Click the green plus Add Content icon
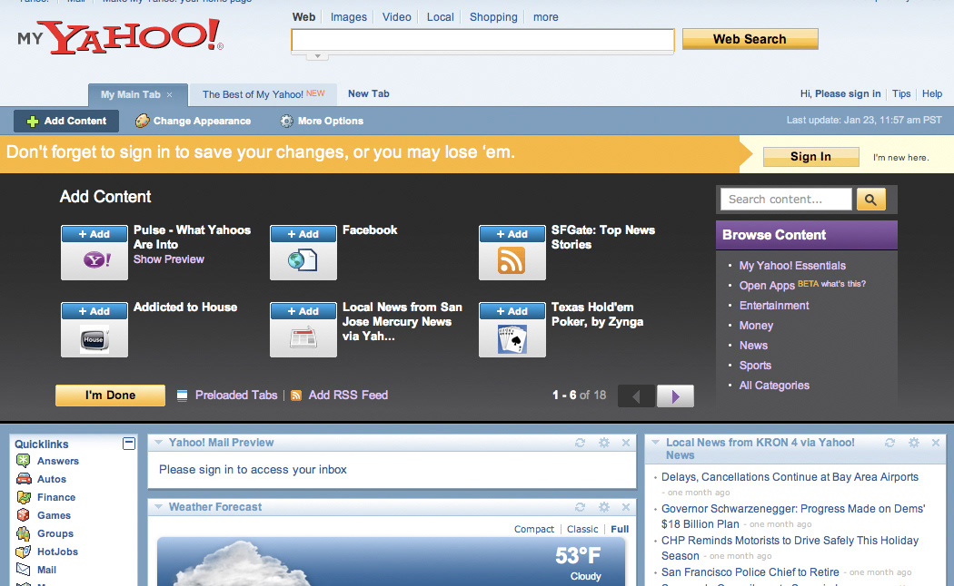Viewport: 954px width, 586px height. pyautogui.click(x=32, y=122)
